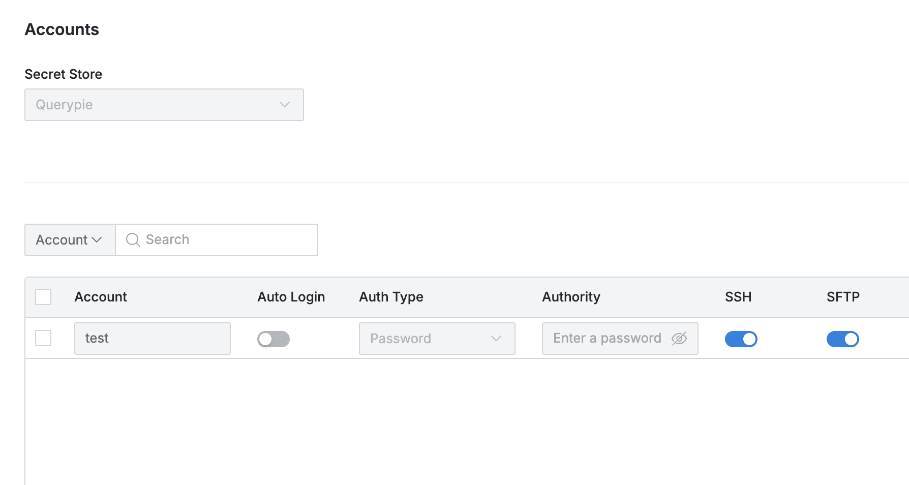Click the Secret Store label
Image resolution: width=909 pixels, height=485 pixels.
(x=63, y=74)
